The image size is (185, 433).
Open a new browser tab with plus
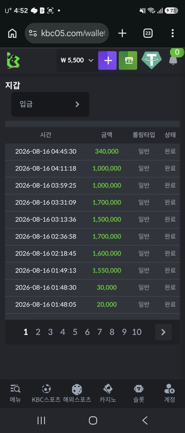coord(122,33)
